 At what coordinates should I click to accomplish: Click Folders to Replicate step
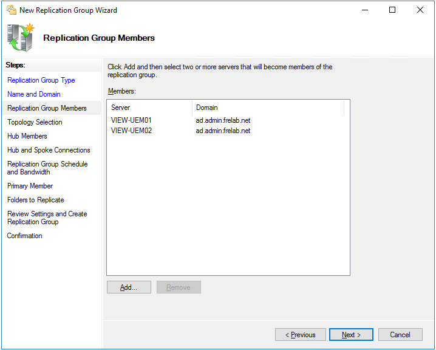36,200
